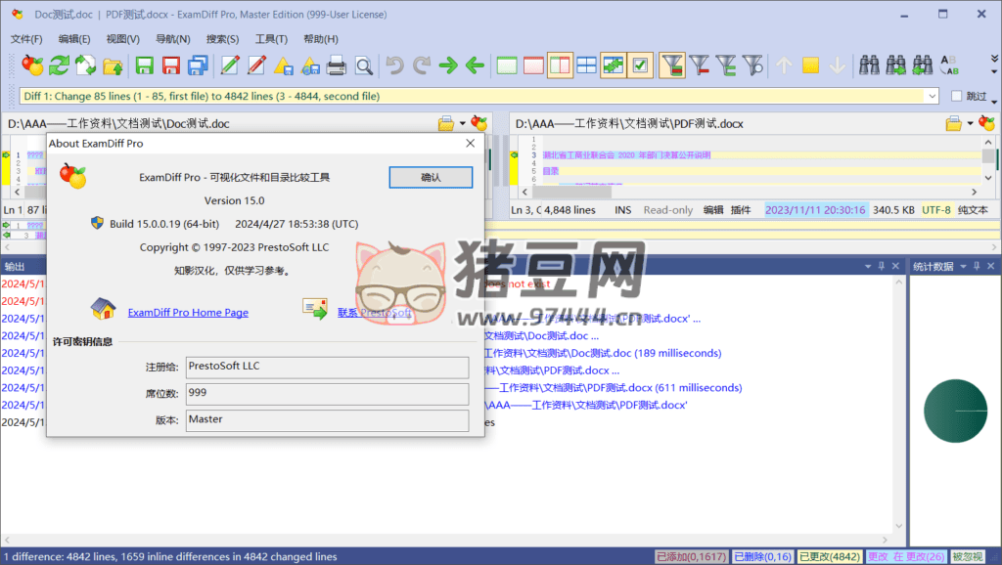The width and height of the screenshot is (1002, 565).
Task: Save first file with green floppy icon
Action: tap(145, 65)
